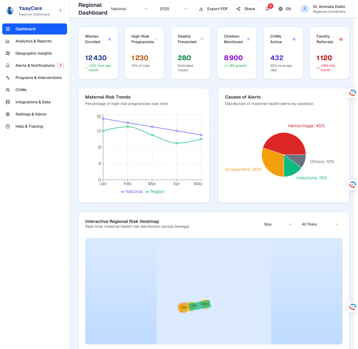The width and height of the screenshot is (358, 349).
Task: Collapse the sidebar with the chevron
Action: pyautogui.click(x=60, y=11)
